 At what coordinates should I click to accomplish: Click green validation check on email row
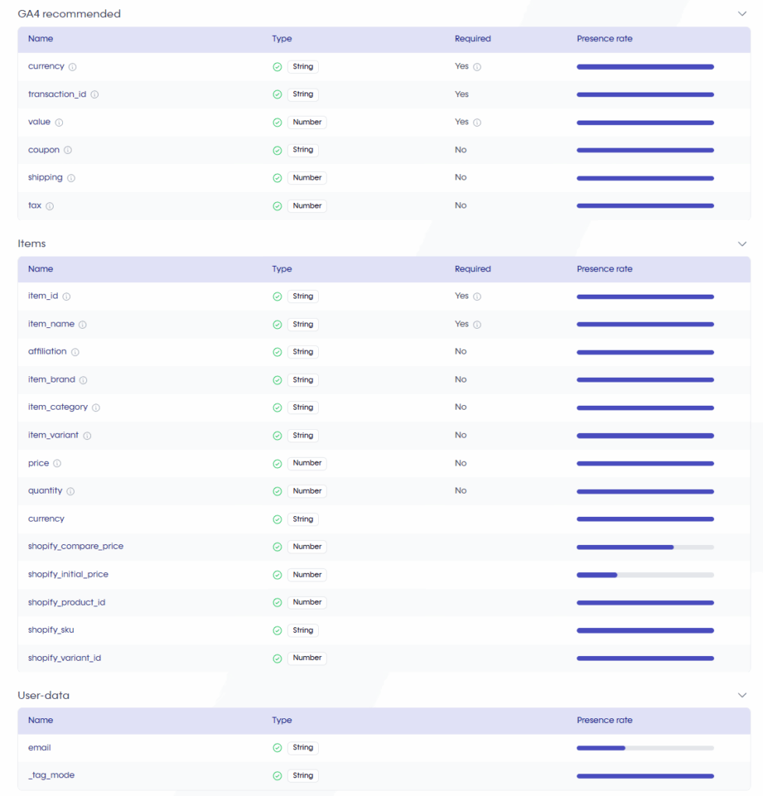pyautogui.click(x=278, y=748)
